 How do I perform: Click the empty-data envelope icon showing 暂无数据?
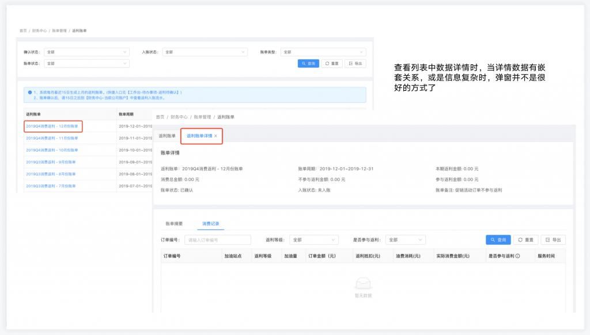(364, 282)
